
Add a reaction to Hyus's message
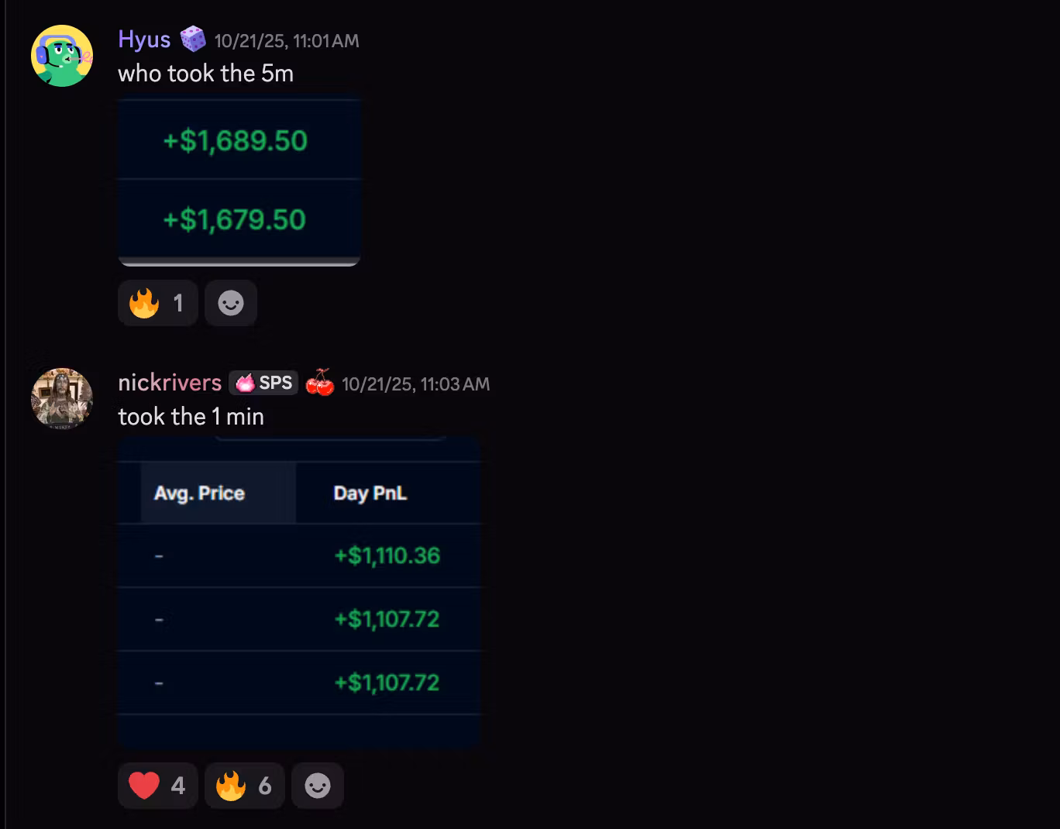tap(231, 303)
